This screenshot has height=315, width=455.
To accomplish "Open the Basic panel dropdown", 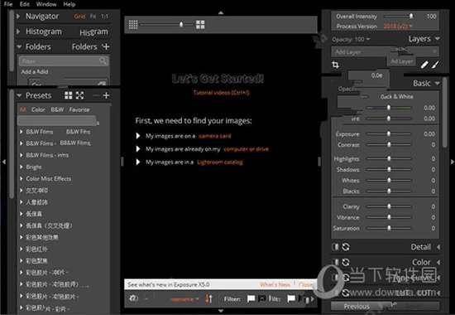I will click(x=438, y=84).
